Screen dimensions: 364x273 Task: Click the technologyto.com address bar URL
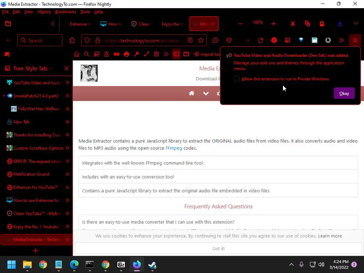[x=142, y=41]
